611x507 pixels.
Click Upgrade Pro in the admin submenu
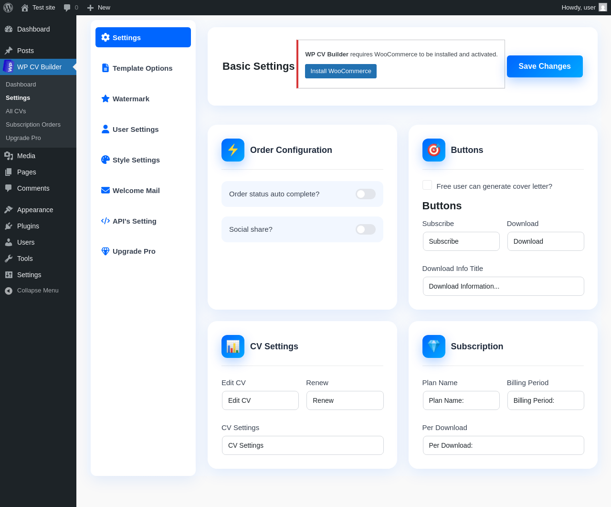[23, 138]
